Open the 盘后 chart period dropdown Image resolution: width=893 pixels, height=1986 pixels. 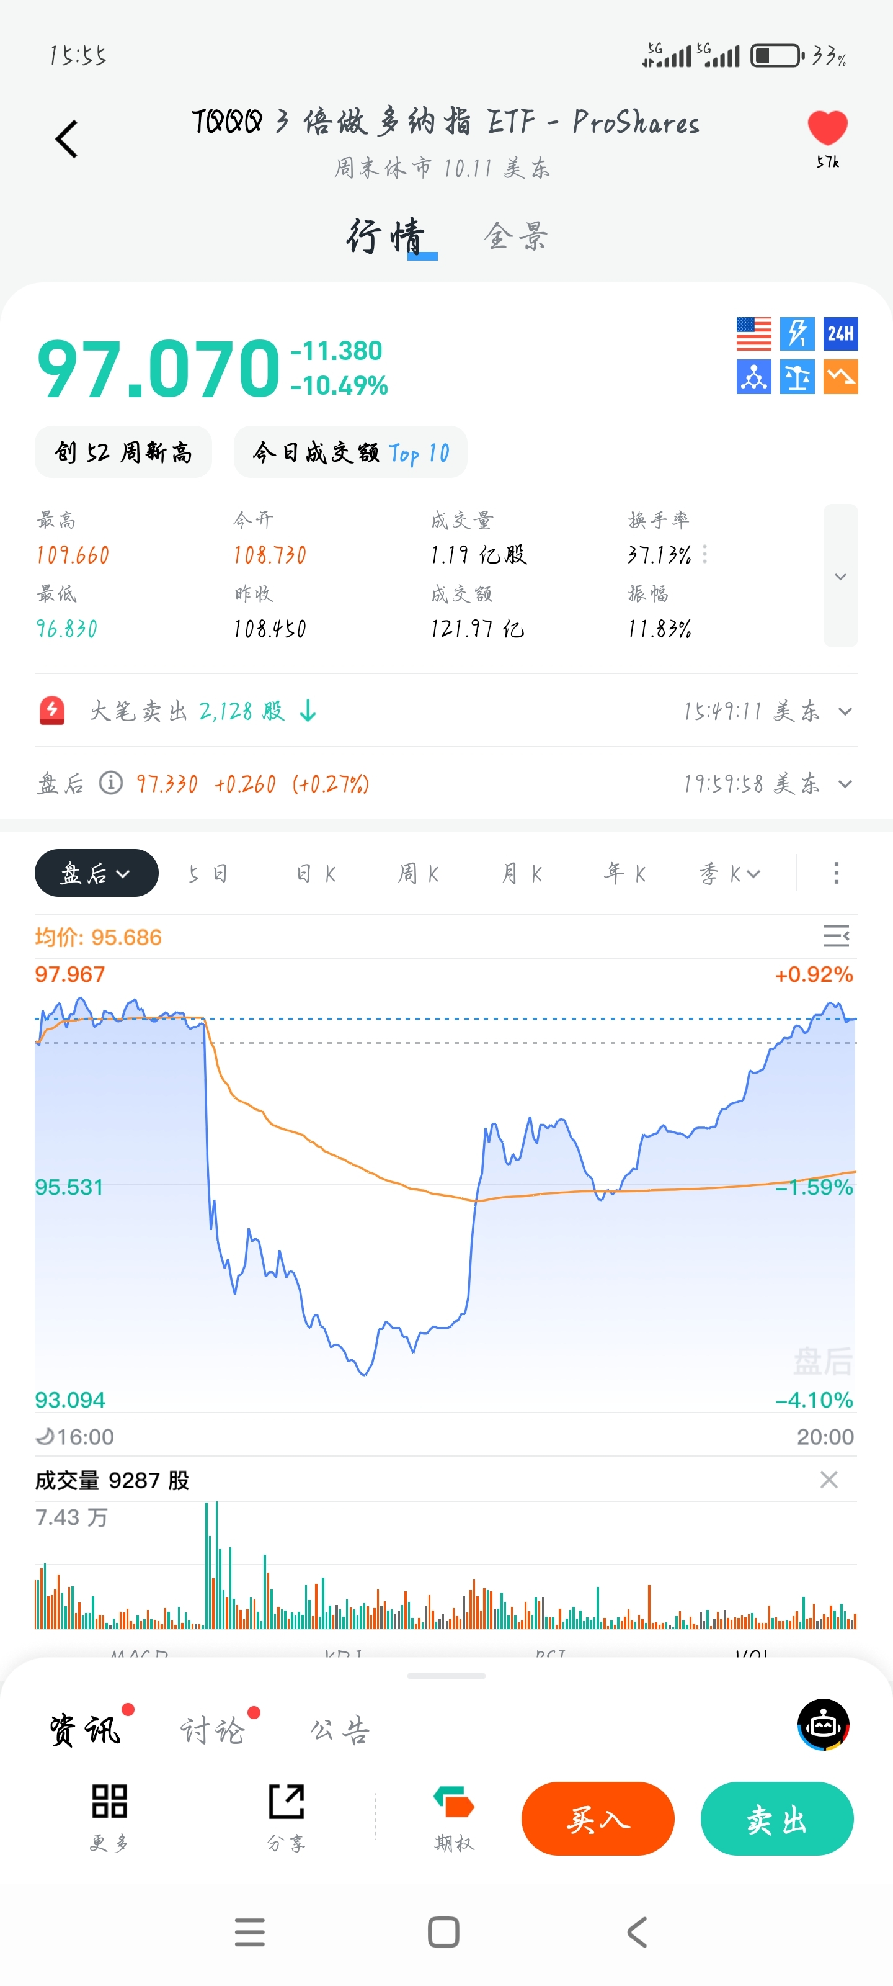(x=96, y=873)
